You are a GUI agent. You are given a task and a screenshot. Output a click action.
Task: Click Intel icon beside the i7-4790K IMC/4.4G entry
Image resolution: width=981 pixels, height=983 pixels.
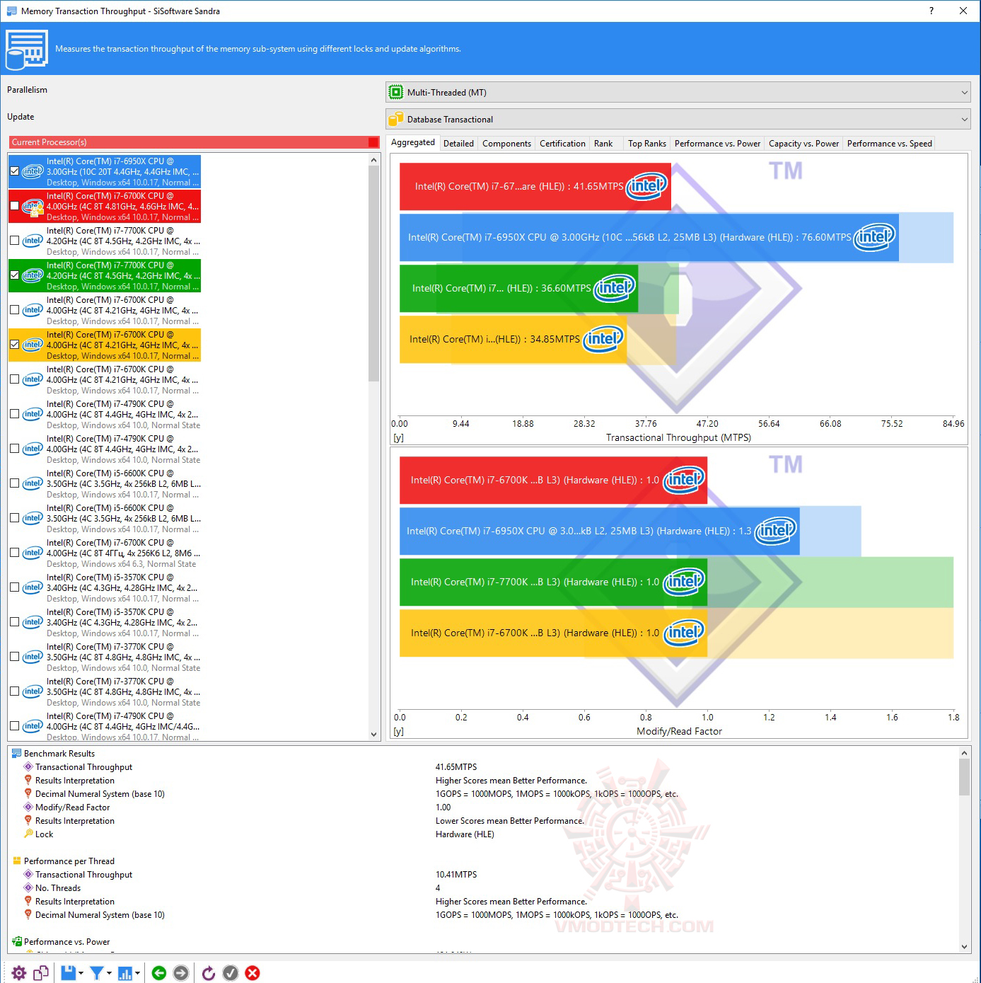point(33,726)
